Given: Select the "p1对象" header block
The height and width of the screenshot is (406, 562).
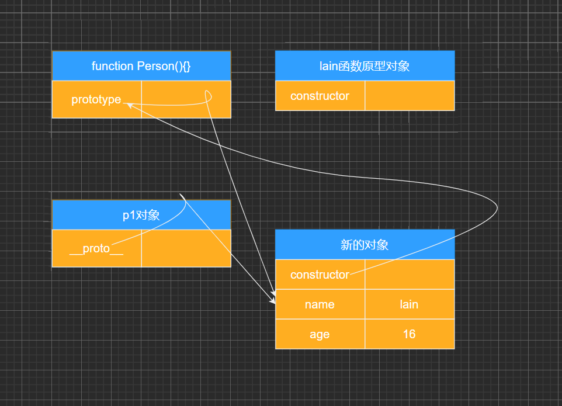Looking at the screenshot, I should tap(141, 216).
